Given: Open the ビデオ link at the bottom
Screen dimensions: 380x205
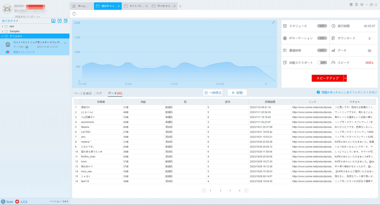Looking at the screenshot, I should 24,201.
